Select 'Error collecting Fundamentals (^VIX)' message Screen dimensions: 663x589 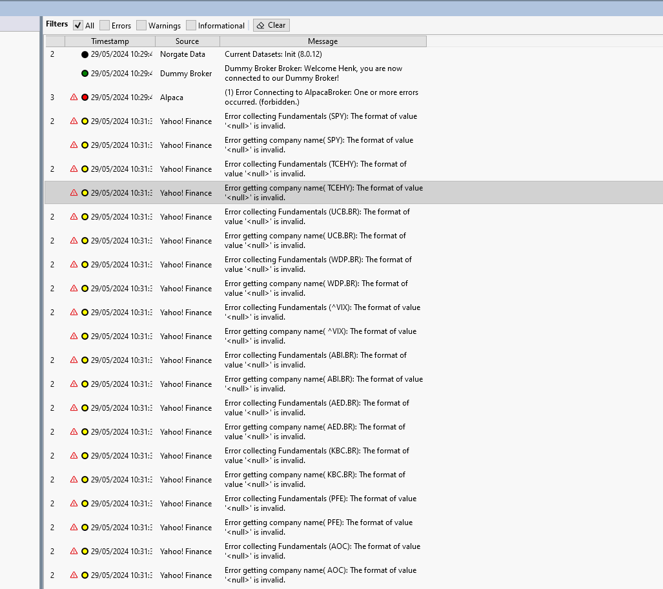(x=322, y=313)
